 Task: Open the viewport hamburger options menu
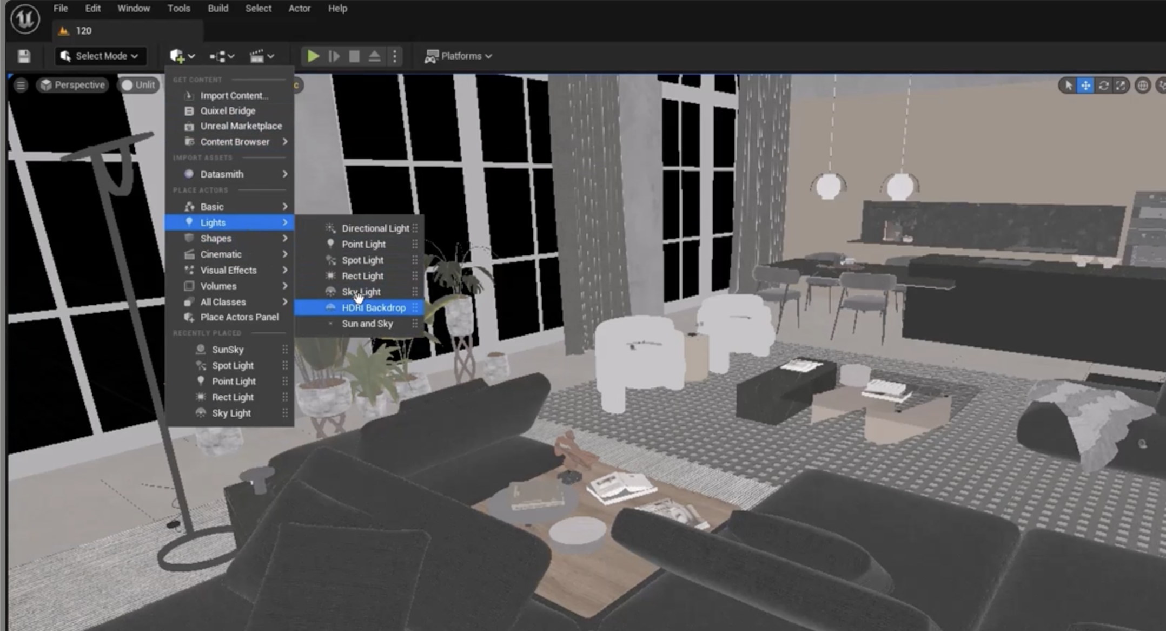(21, 85)
